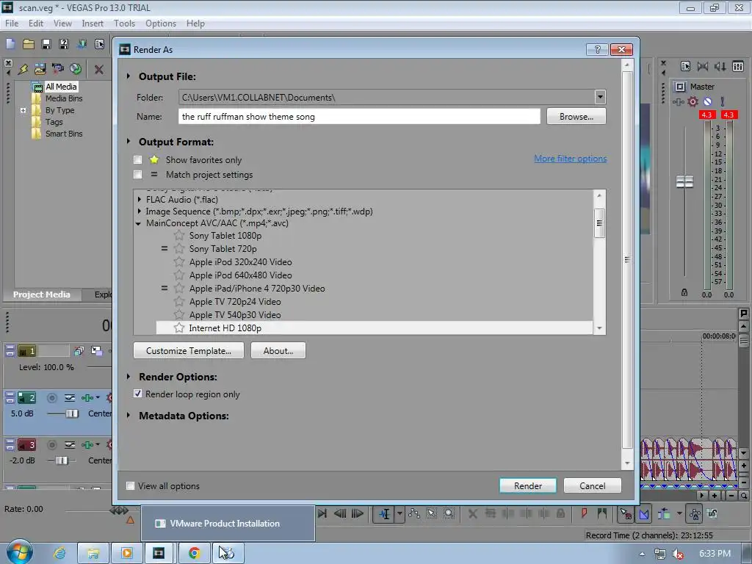
Task: Click the Customize Template... button
Action: click(189, 350)
